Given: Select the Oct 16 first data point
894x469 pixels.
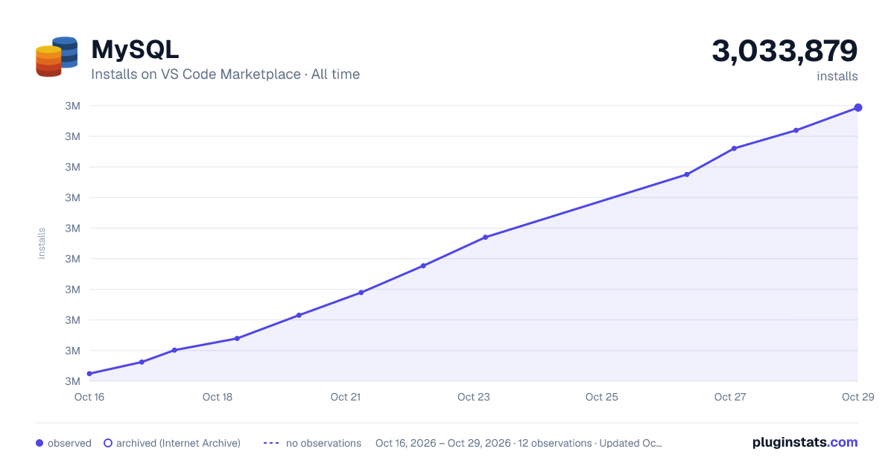Looking at the screenshot, I should pos(89,374).
